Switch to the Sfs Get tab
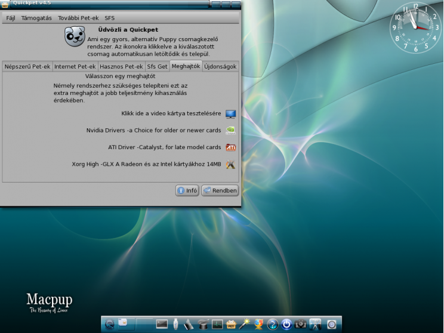Viewport: 444px width, 333px height. [x=157, y=67]
